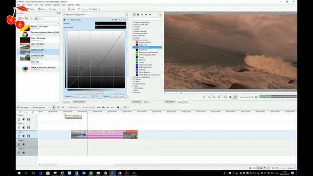The width and height of the screenshot is (313, 176).
Task: Switch to the Clip Properties tab
Action: (x=79, y=102)
